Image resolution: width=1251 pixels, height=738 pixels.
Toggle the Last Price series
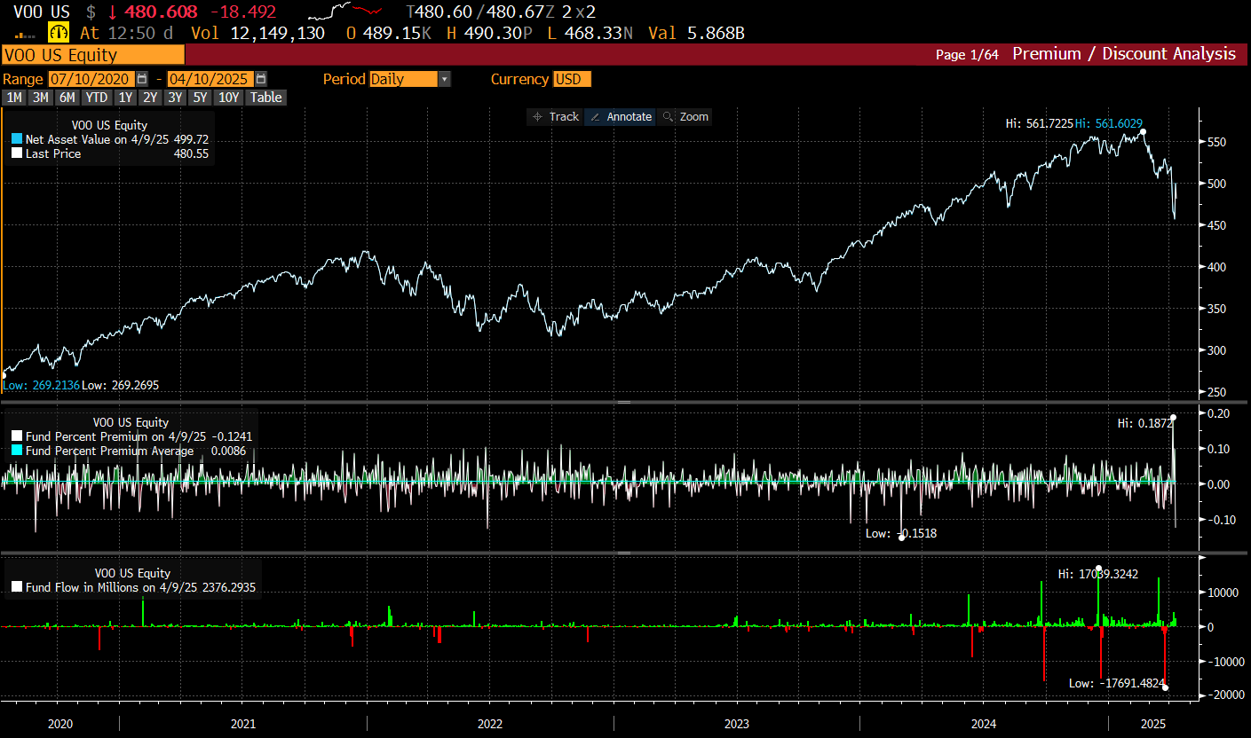pos(17,154)
